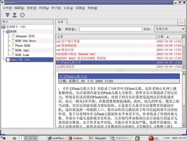Click article preview scrollbar up arrow

[x=184, y=73]
